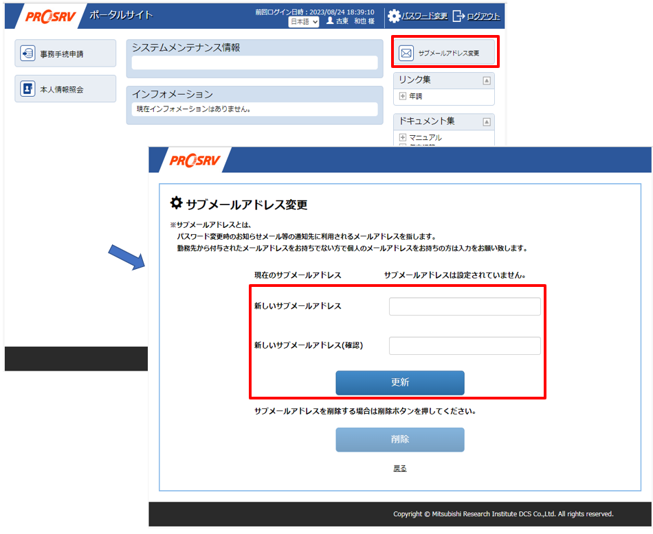Click the 本人情報照会 person icon

point(27,89)
